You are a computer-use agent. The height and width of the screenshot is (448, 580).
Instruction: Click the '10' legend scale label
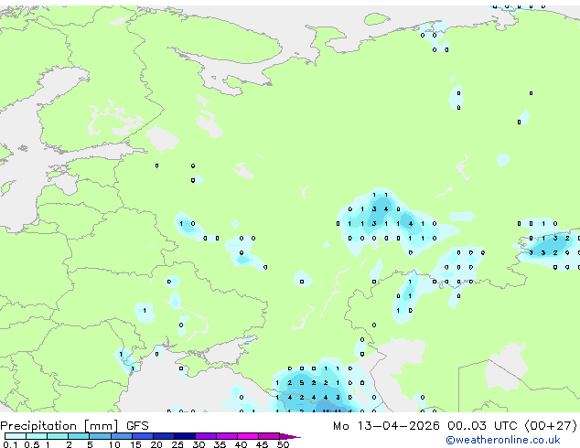114,444
